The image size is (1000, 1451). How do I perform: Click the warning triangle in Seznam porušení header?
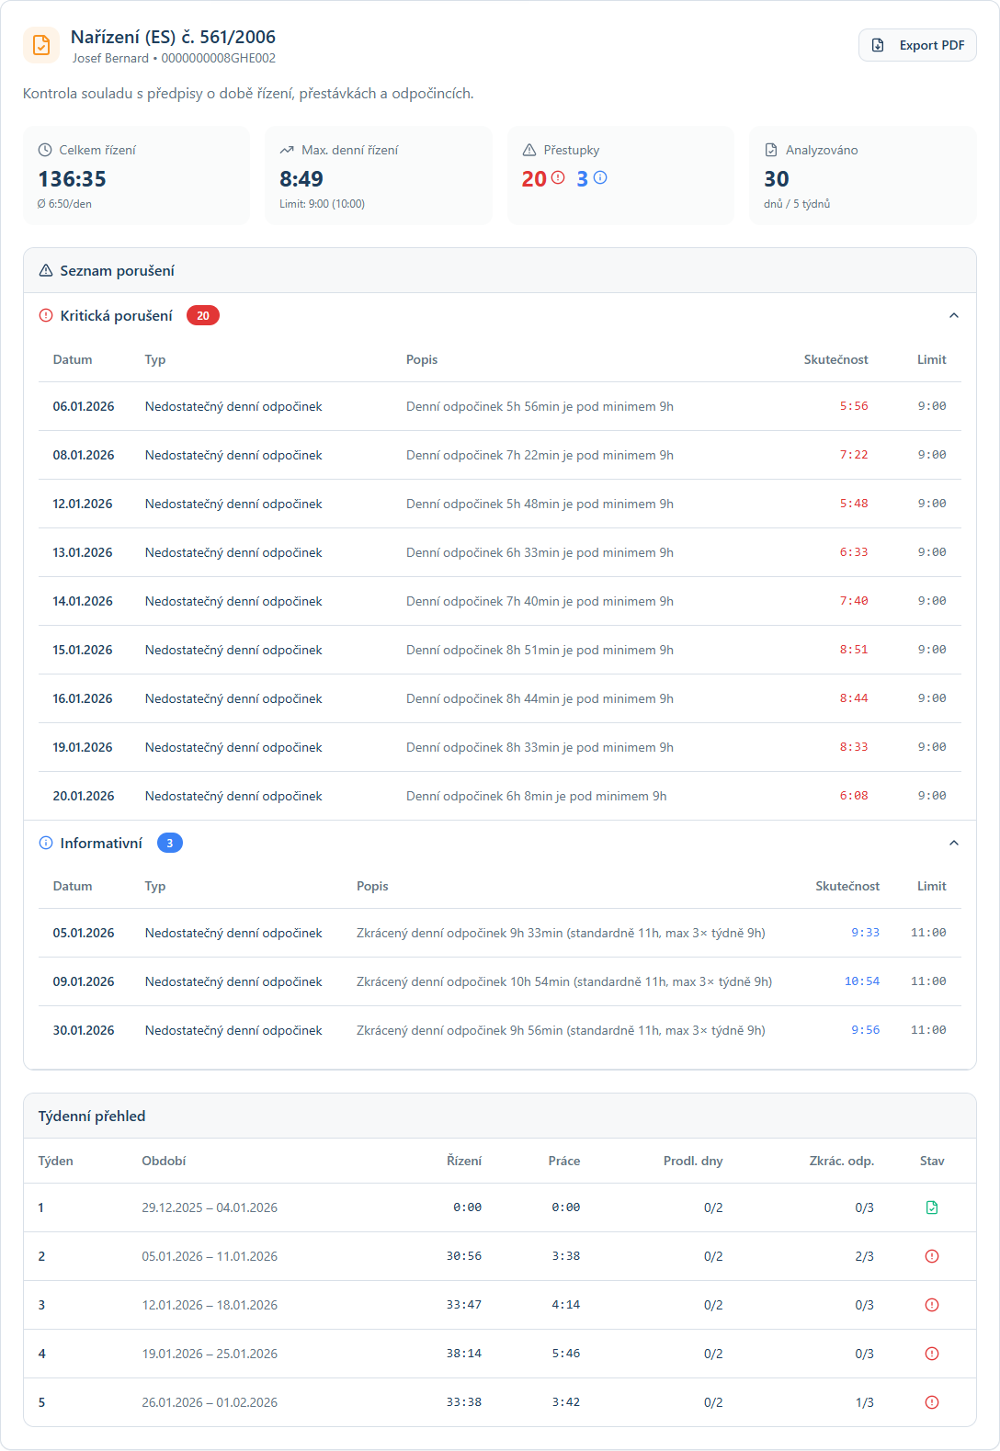pos(46,271)
